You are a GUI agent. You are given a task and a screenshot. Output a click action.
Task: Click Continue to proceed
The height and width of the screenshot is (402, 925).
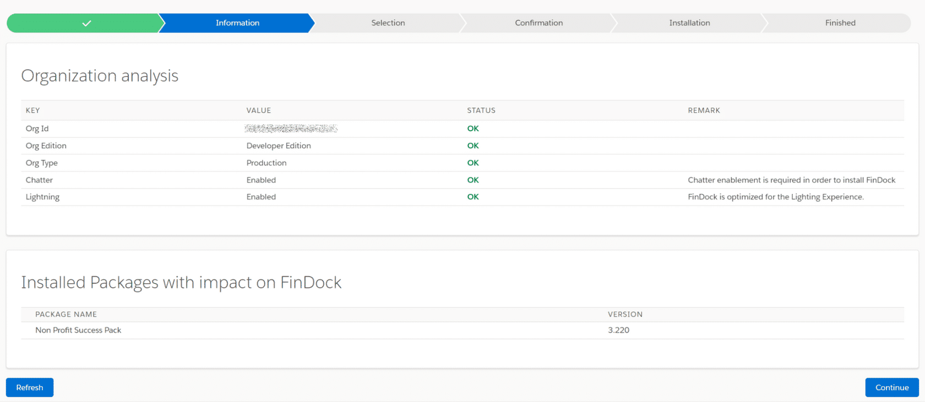[891, 387]
